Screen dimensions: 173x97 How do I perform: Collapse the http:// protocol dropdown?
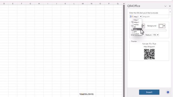pos(138,17)
